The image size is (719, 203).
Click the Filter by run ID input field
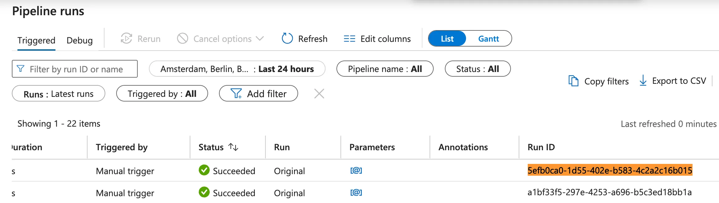(x=76, y=69)
